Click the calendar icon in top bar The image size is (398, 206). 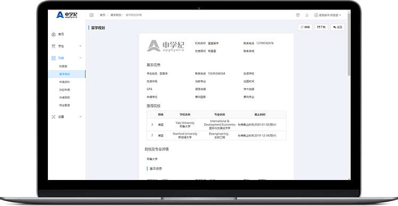point(298,15)
